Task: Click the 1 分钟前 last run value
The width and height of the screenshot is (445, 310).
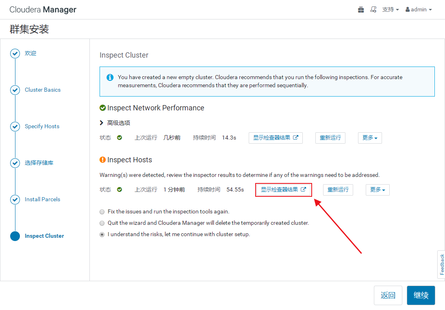Action: [x=174, y=189]
